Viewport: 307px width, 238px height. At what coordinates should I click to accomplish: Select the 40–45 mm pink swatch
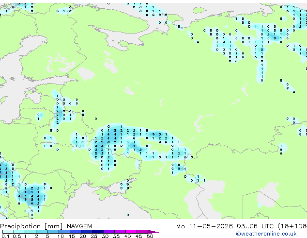[131, 232]
